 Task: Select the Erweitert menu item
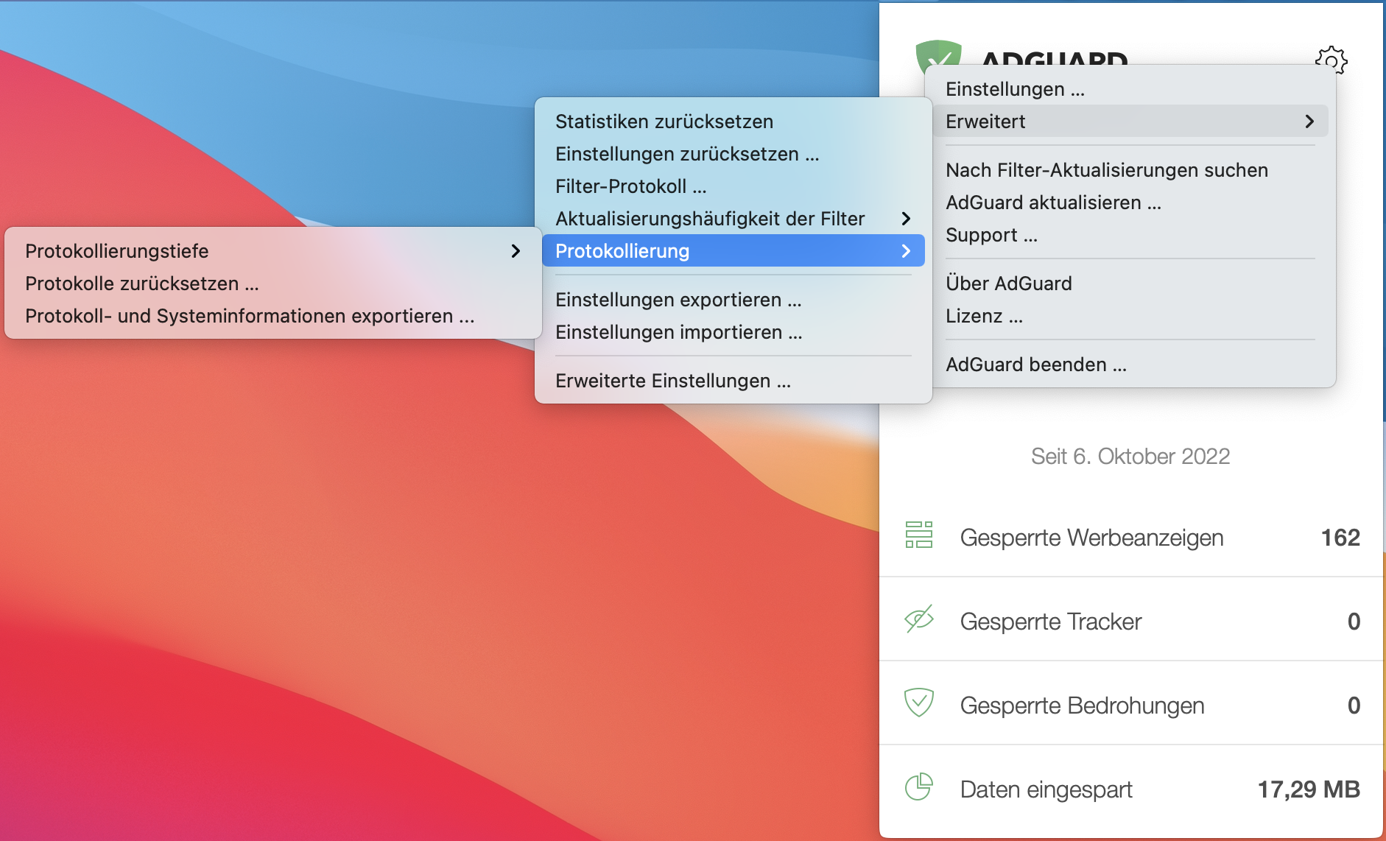(x=1130, y=122)
